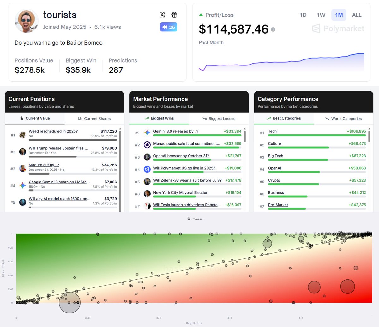The width and height of the screenshot is (379, 327).
Task: Click the dollar sign icon on Current Value
Action: point(21,118)
